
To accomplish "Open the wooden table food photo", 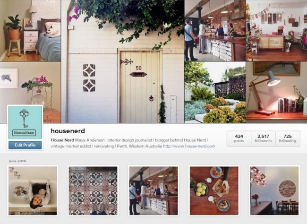I will pyautogui.click(x=214, y=191).
